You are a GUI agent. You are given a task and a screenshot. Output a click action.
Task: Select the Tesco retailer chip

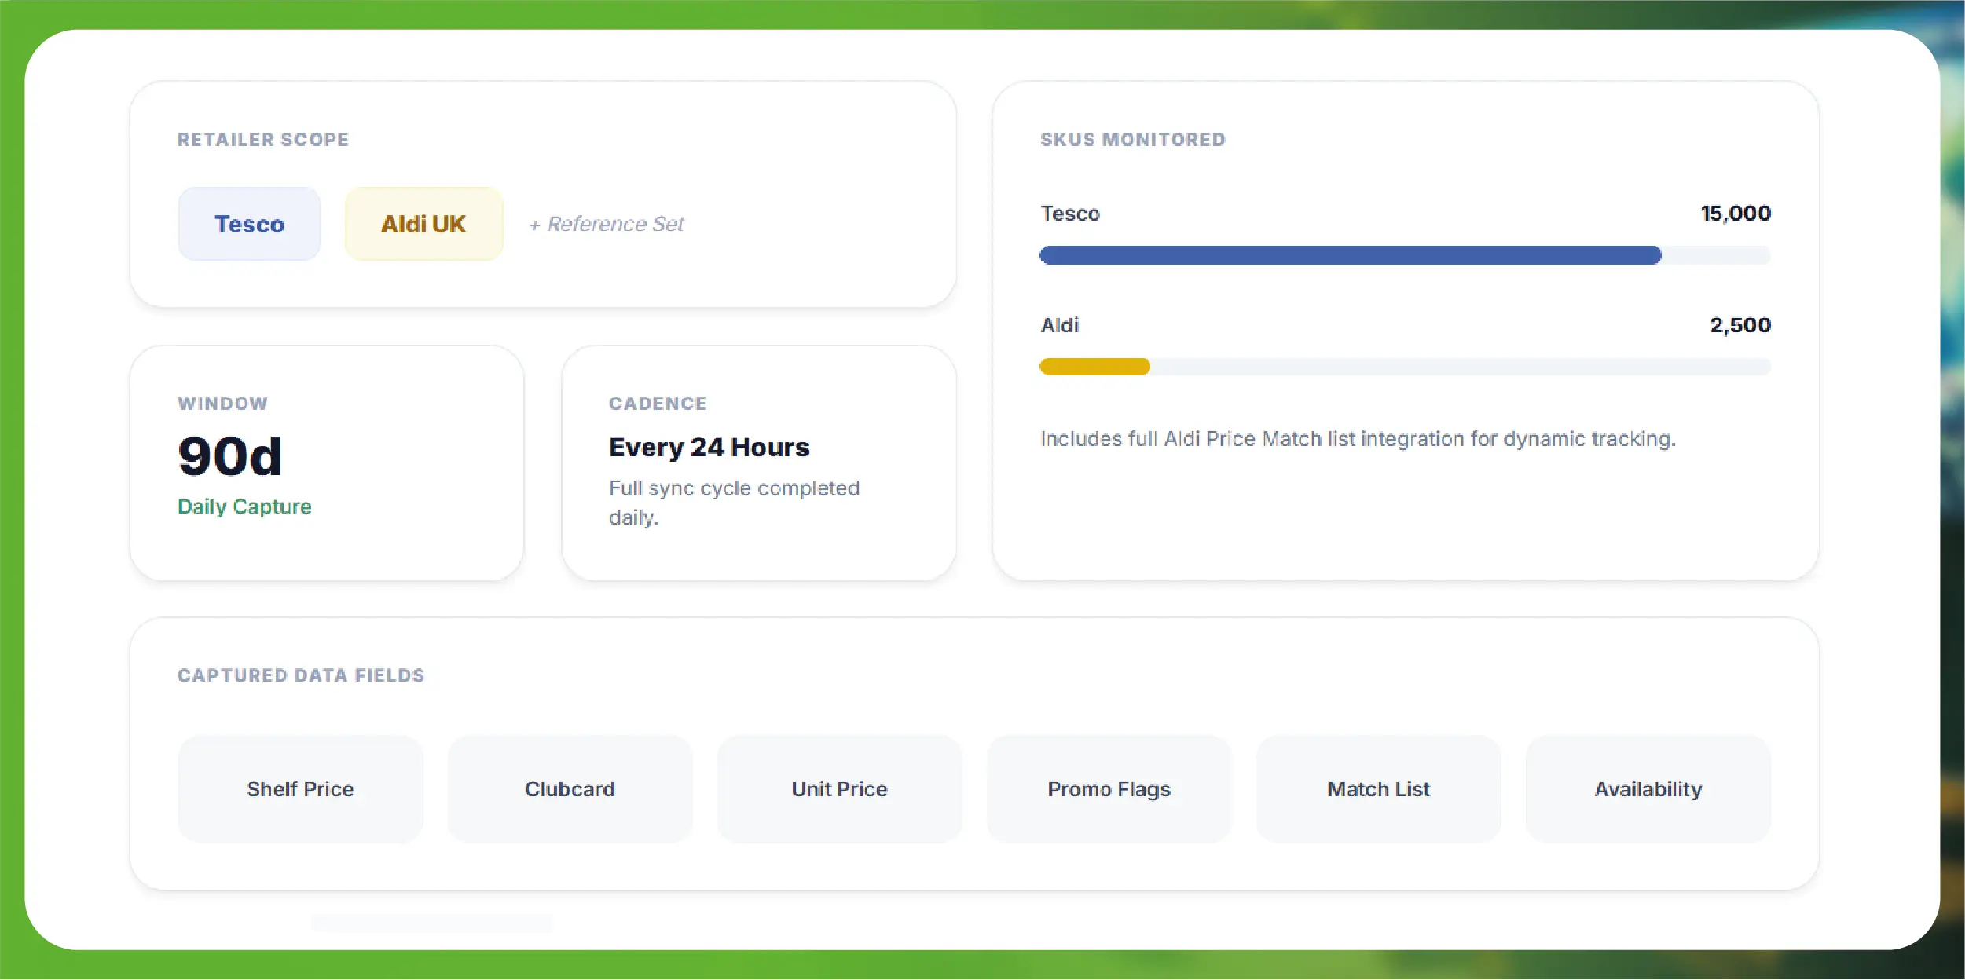pyautogui.click(x=249, y=224)
